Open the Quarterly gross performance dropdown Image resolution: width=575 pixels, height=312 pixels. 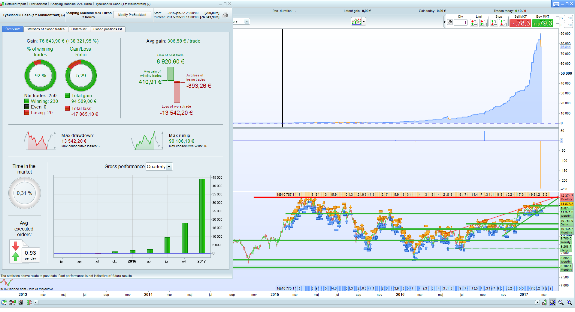click(159, 167)
